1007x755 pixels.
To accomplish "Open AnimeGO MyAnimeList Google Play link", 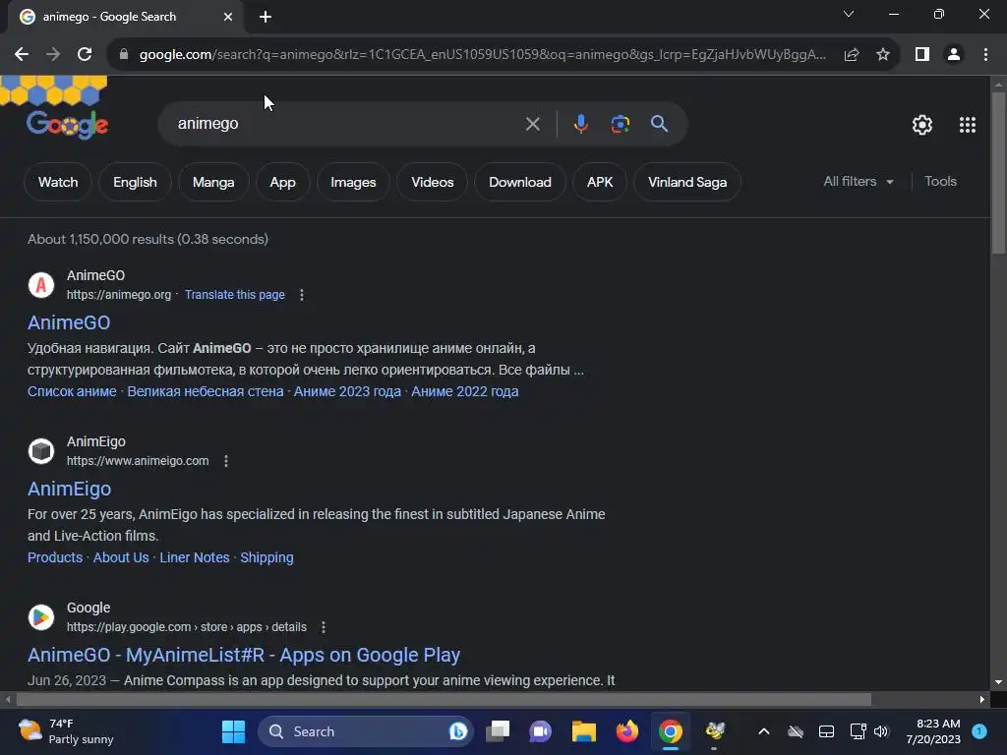I will [244, 656].
